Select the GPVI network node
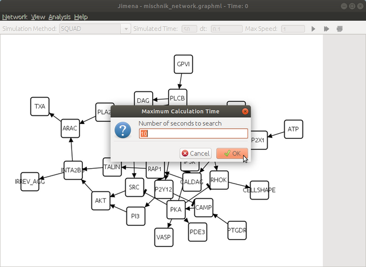This screenshot has height=267, width=366. click(x=183, y=64)
